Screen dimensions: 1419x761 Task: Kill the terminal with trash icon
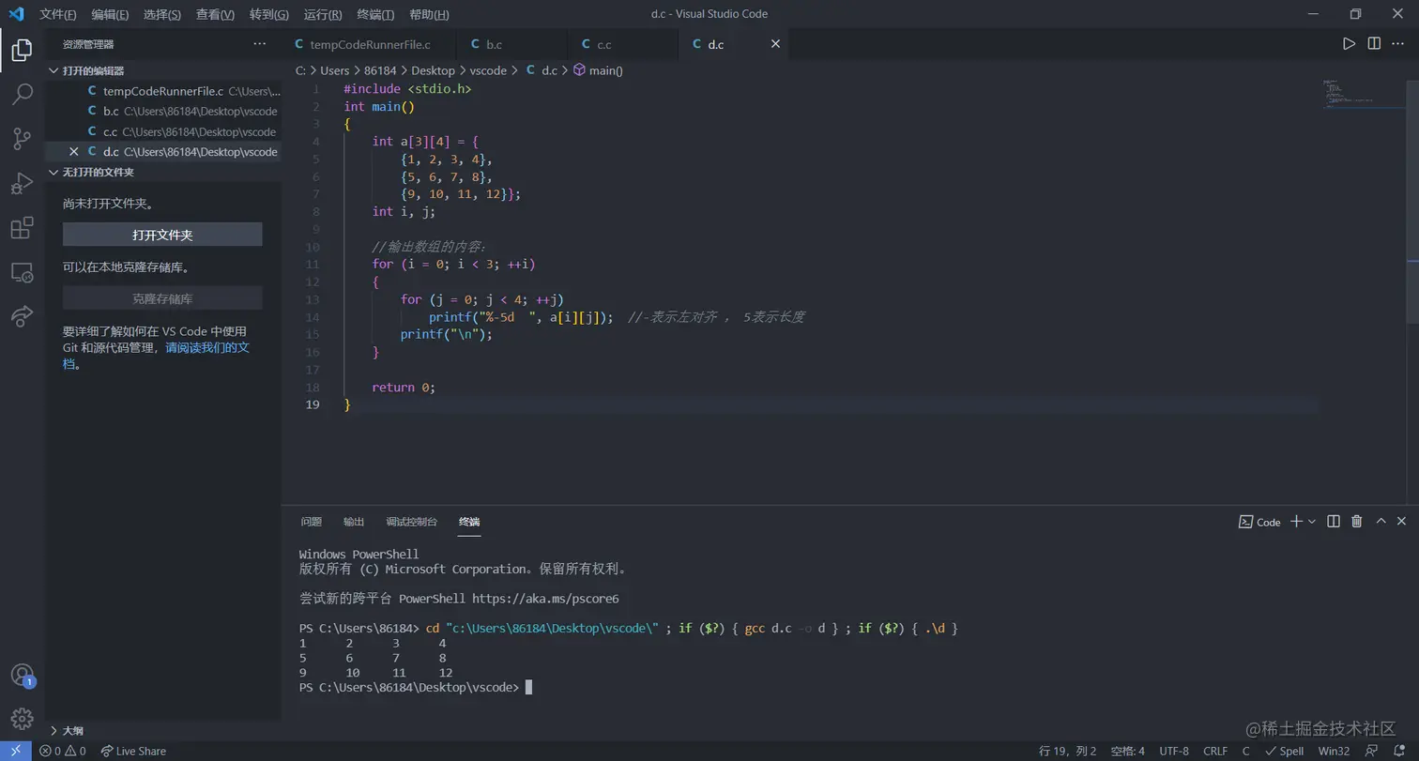point(1357,522)
